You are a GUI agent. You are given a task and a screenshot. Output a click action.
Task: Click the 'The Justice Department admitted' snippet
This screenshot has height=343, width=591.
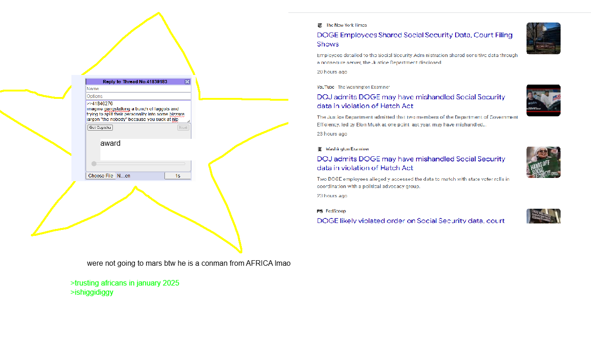(417, 121)
